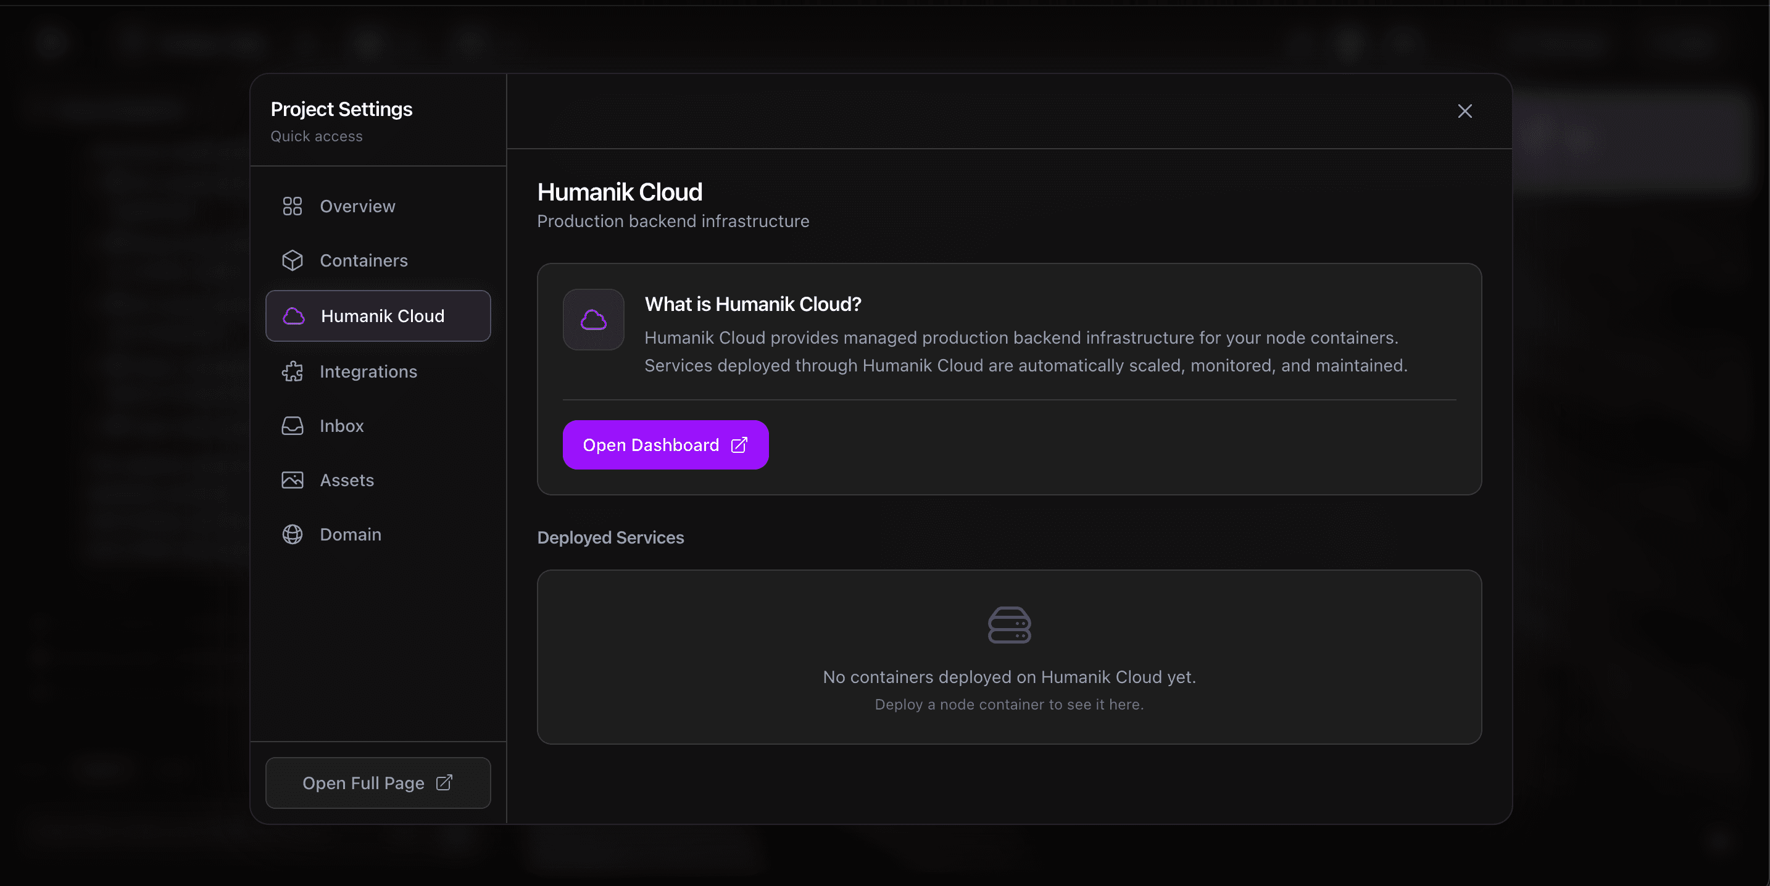Close the Project Settings dialog
Screen dimensions: 1770x886
(1465, 110)
